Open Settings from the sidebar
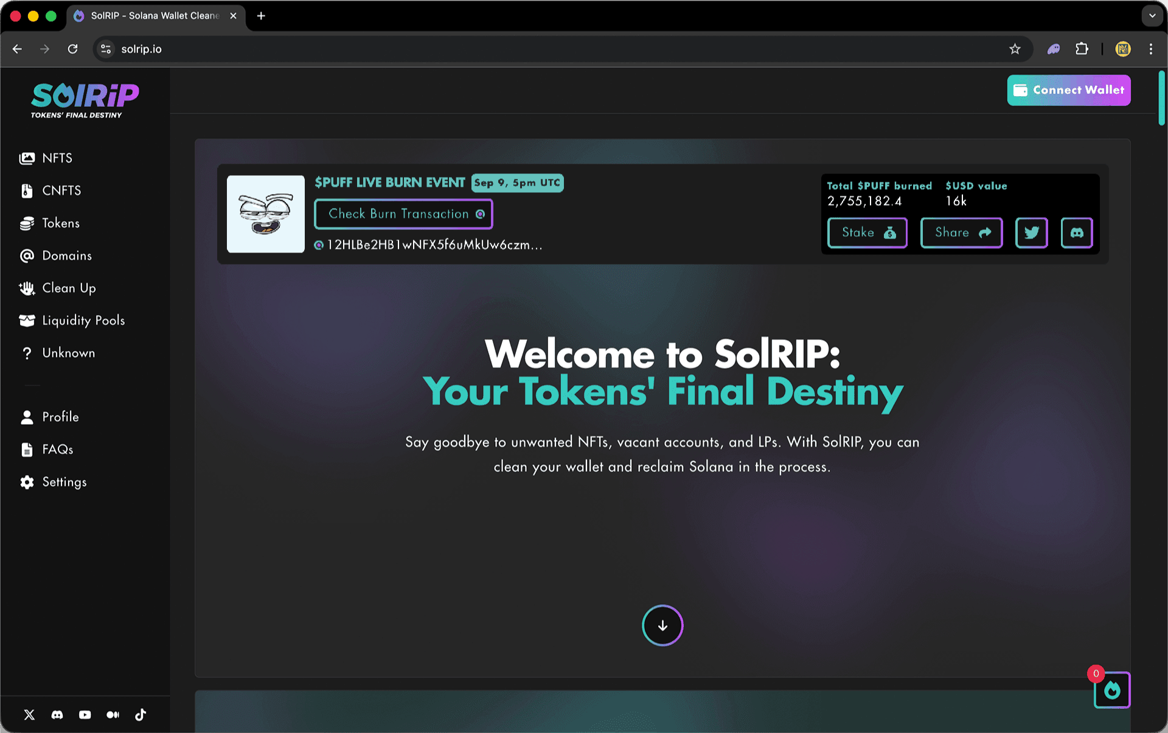 64,482
